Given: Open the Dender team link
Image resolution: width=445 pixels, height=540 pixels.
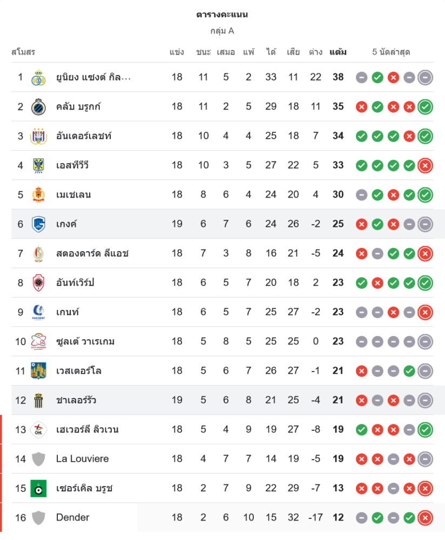Looking at the screenshot, I should pos(72,517).
